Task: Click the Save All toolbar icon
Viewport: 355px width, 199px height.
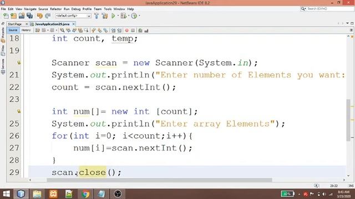Action: click(29, 16)
